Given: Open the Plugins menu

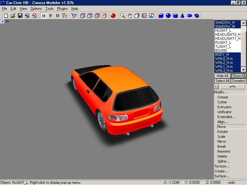Looking at the screenshot, I should tap(62, 9).
